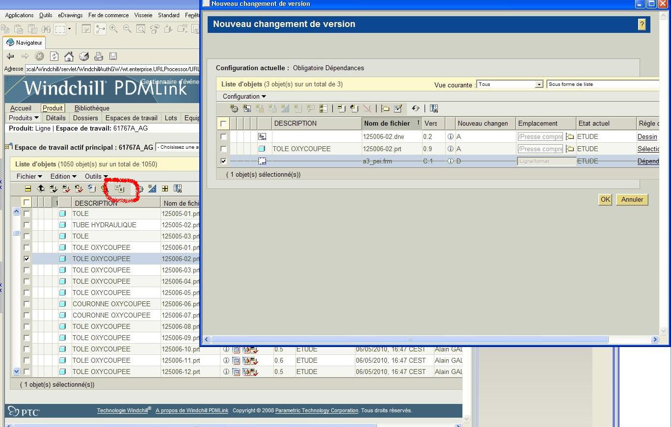
Task: Click the column view icon in the dialog toolbar
Action: (x=434, y=108)
